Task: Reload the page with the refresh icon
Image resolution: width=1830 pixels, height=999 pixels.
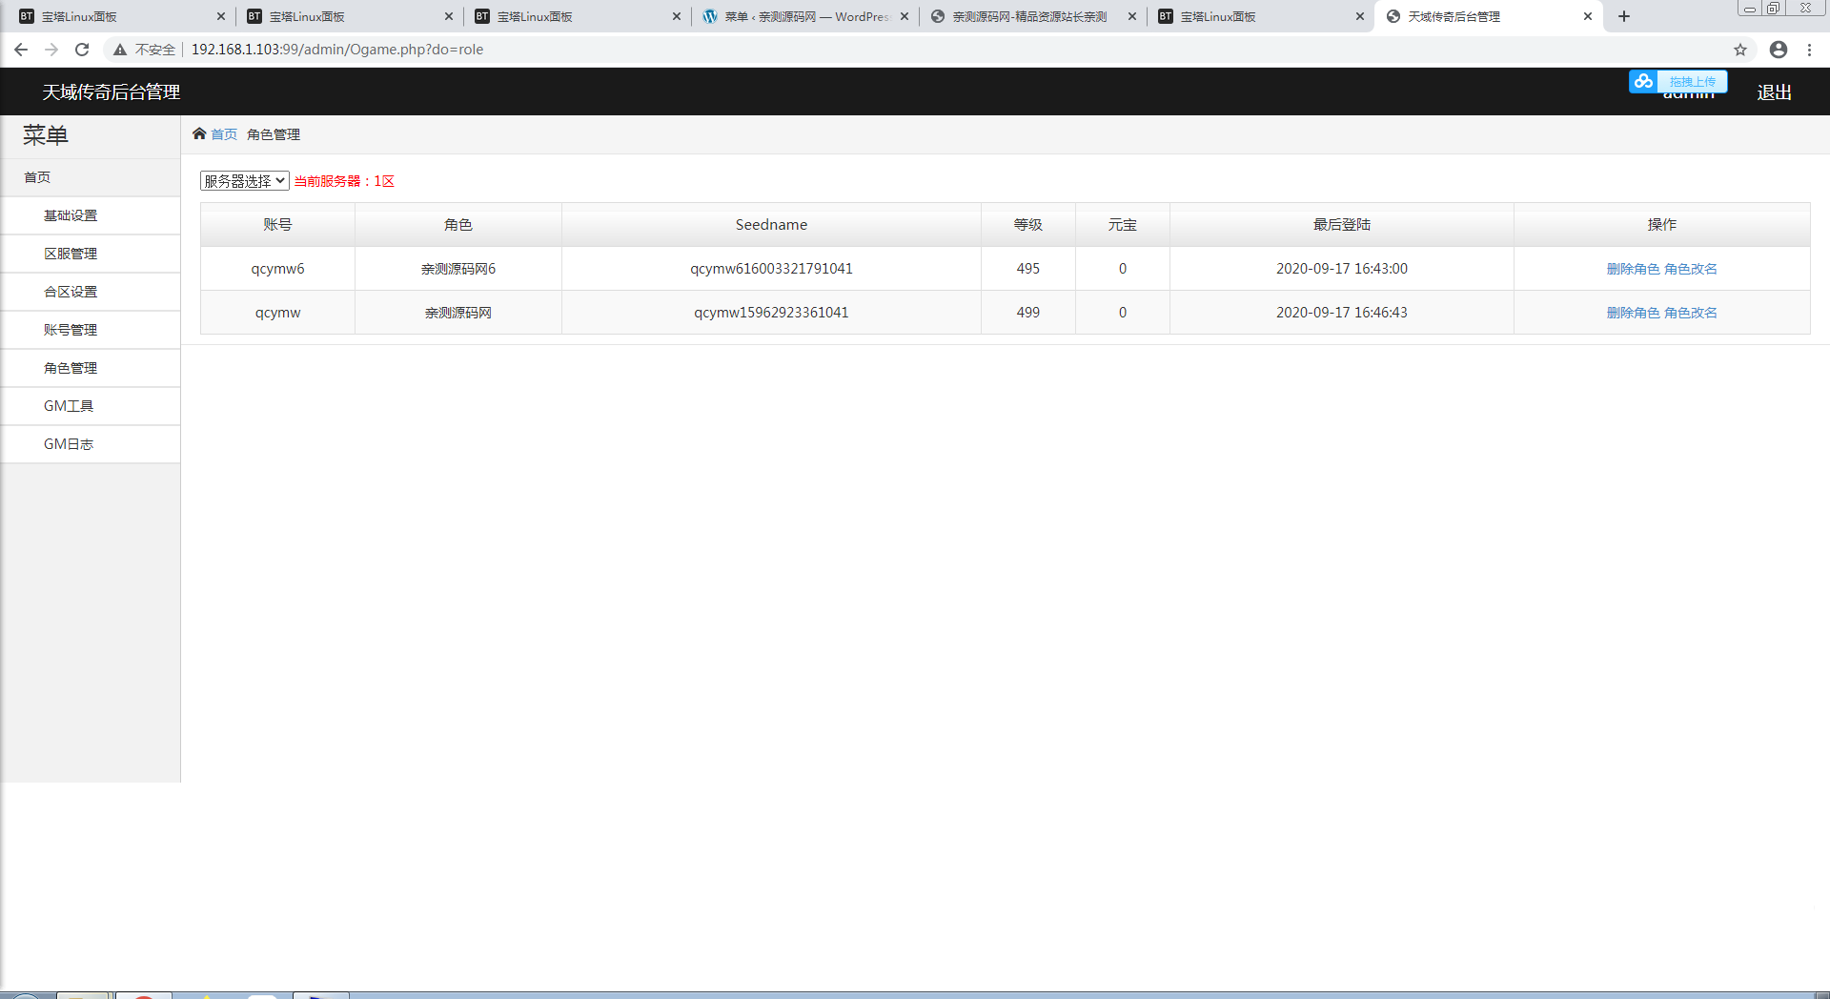Action: [82, 50]
